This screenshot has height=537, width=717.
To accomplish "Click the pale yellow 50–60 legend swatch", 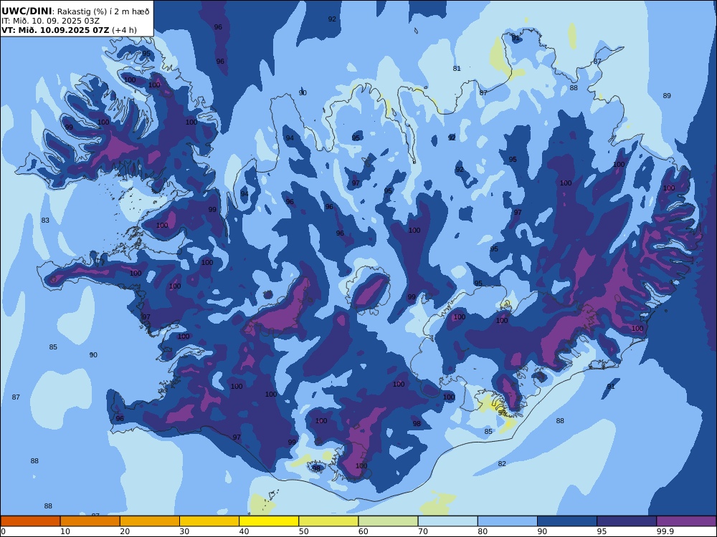I will click(x=328, y=521).
